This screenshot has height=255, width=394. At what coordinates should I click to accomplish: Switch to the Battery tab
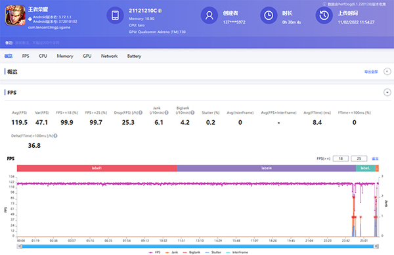tap(134, 56)
